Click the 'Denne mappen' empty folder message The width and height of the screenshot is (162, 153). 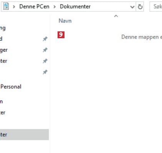(142, 37)
